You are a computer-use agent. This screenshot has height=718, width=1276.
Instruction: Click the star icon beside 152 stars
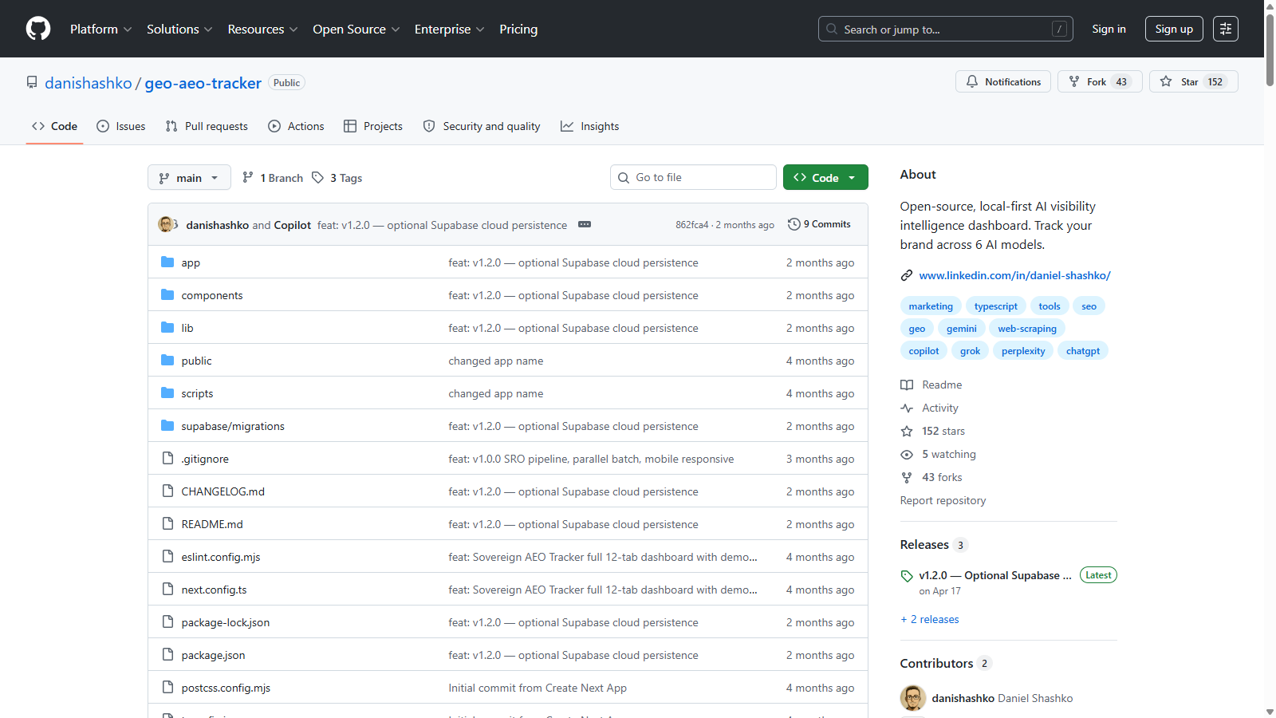pyautogui.click(x=907, y=431)
